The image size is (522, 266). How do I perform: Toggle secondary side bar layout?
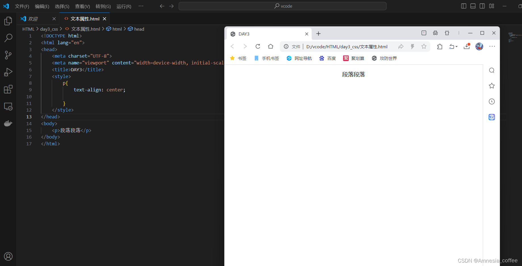click(x=482, y=6)
